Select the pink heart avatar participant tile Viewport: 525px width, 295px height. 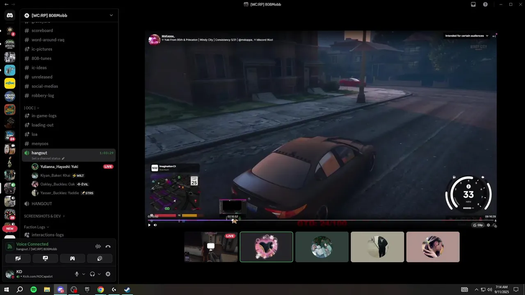[x=266, y=247]
